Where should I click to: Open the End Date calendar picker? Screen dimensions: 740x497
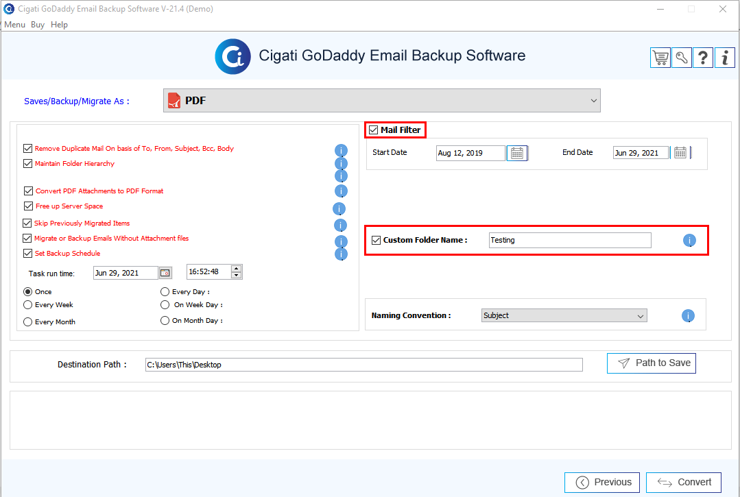coord(680,153)
